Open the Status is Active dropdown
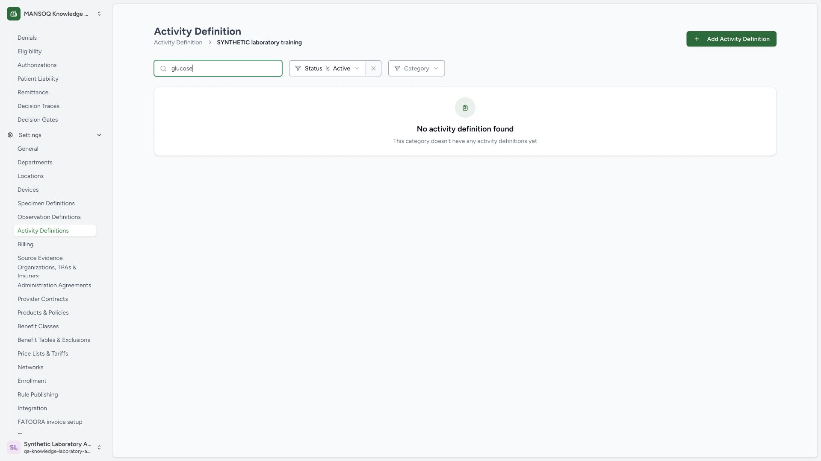 point(328,68)
